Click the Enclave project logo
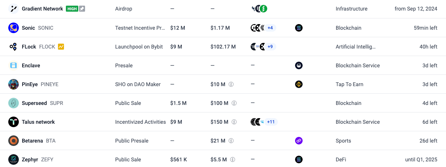The width and height of the screenshot is (446, 167). pyautogui.click(x=14, y=65)
